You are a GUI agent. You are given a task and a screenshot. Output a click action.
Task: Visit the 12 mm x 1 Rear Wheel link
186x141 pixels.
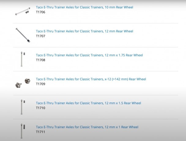(x=87, y=127)
